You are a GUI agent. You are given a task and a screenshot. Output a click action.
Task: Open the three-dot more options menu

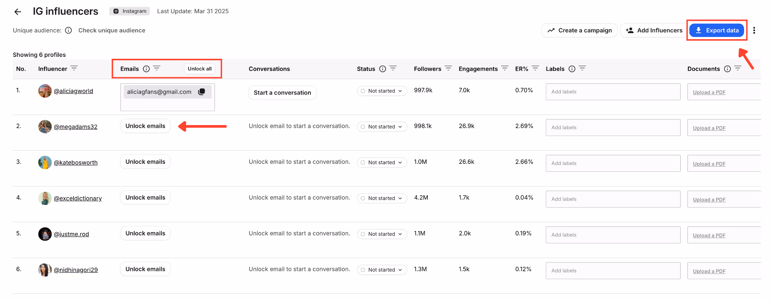point(754,31)
